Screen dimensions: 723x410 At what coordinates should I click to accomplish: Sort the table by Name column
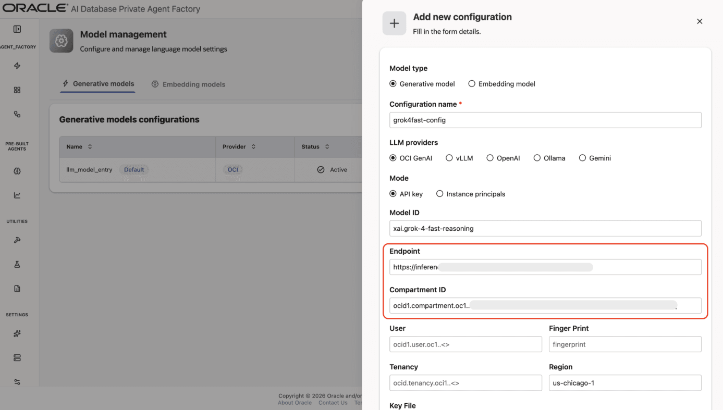(90, 147)
